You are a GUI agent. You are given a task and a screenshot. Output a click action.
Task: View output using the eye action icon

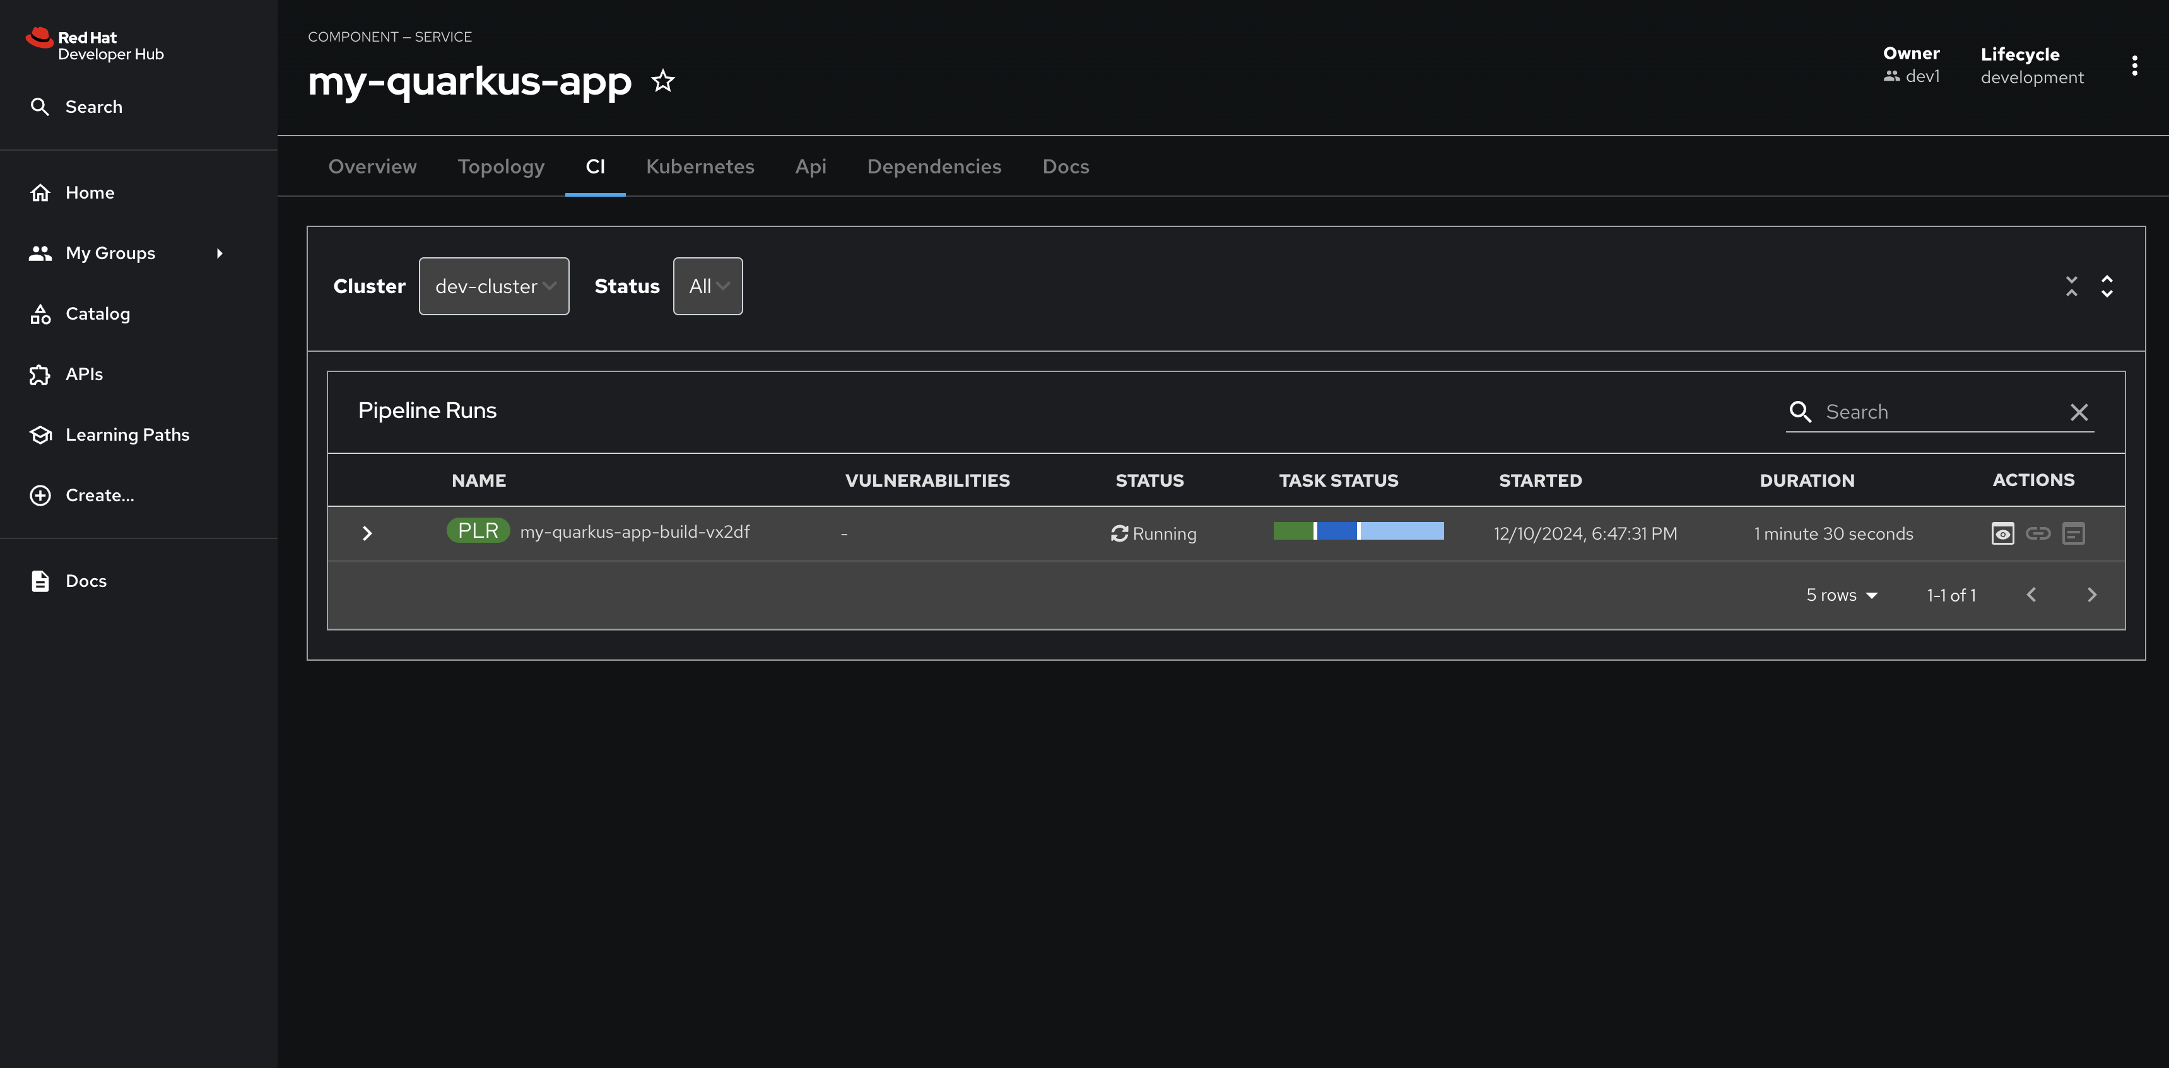[2003, 533]
